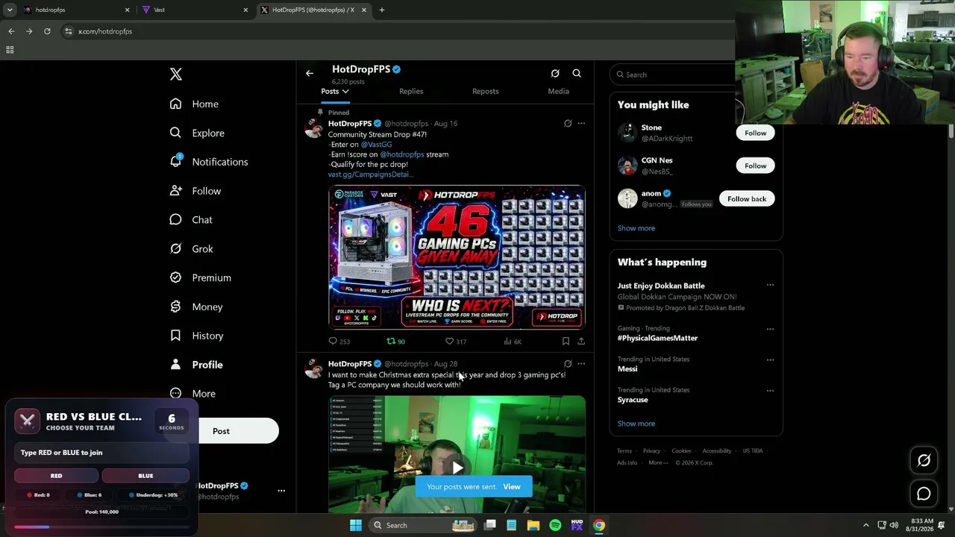Undo repost on pinned post with 90 reposts

pos(395,342)
